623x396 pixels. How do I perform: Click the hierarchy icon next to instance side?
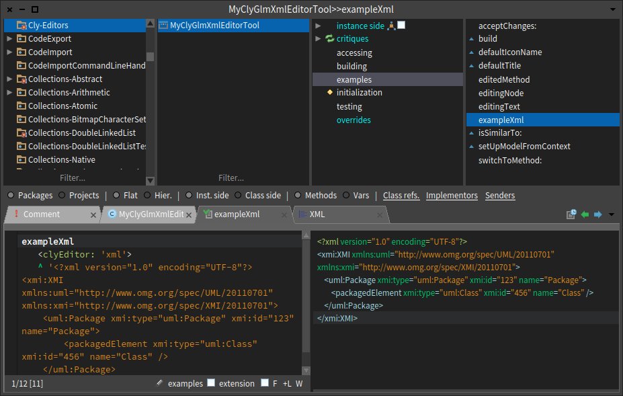(390, 26)
